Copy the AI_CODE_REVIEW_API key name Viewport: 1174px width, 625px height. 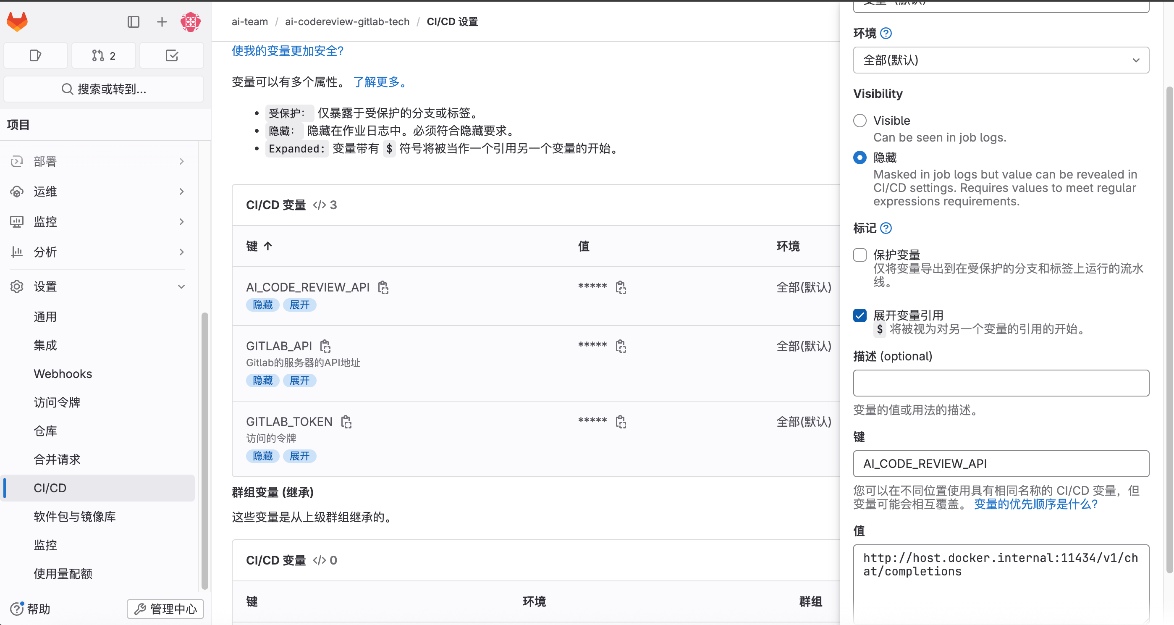coord(383,287)
